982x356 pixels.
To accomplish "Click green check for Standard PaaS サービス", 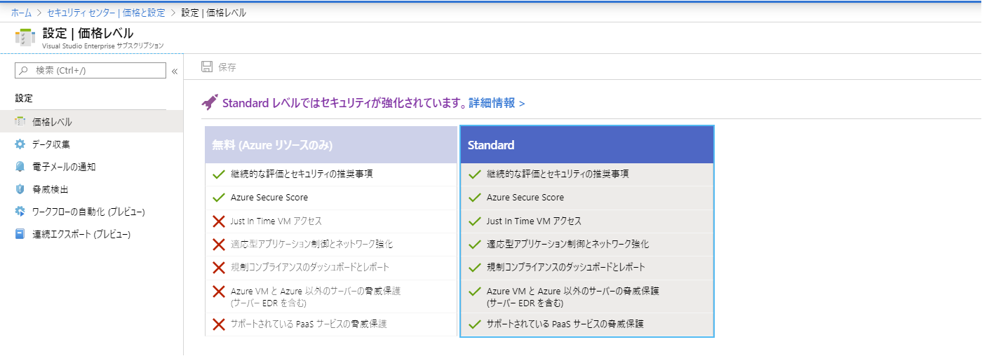I will (x=474, y=324).
